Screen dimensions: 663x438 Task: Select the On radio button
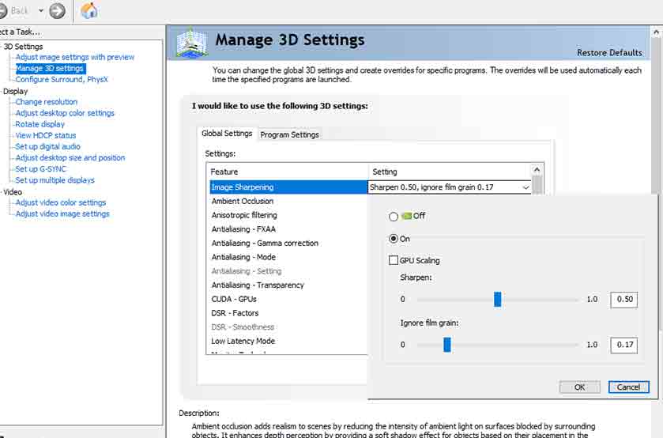point(394,239)
